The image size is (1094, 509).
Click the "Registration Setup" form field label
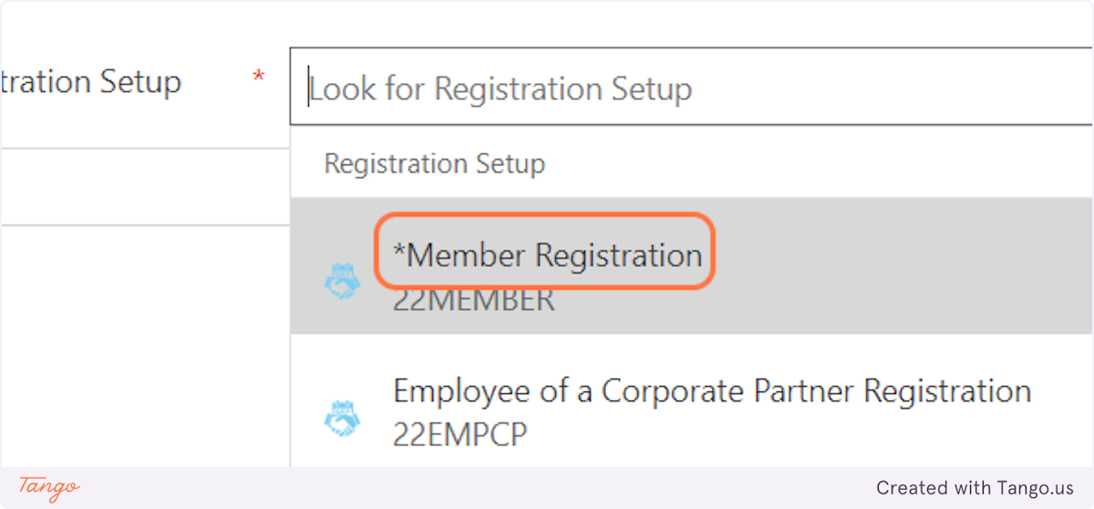[x=91, y=82]
